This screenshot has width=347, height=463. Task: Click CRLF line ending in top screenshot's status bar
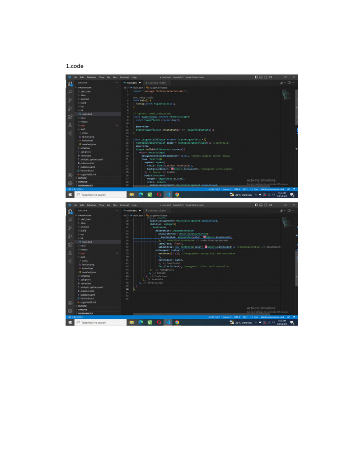point(245,189)
